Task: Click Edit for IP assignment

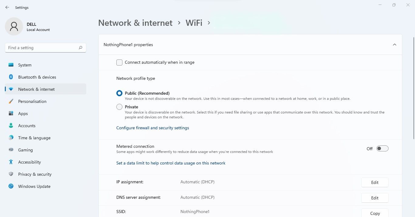Action: pos(375,182)
